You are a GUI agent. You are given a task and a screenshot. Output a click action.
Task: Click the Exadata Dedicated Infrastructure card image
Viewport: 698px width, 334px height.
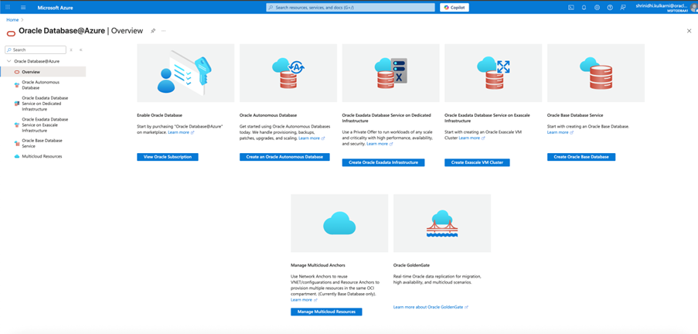(390, 73)
